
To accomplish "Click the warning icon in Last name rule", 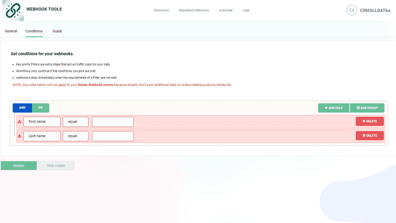I will [20, 136].
